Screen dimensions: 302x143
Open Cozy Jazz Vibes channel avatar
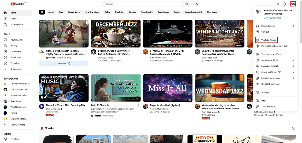click(94, 52)
